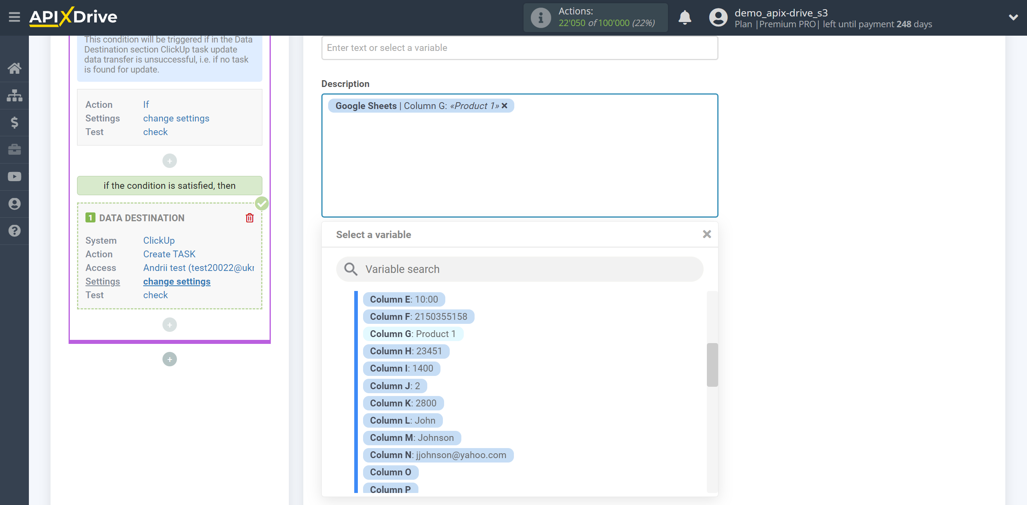Remove the Column G Product 1 tag
Image resolution: width=1027 pixels, height=505 pixels.
coord(504,106)
